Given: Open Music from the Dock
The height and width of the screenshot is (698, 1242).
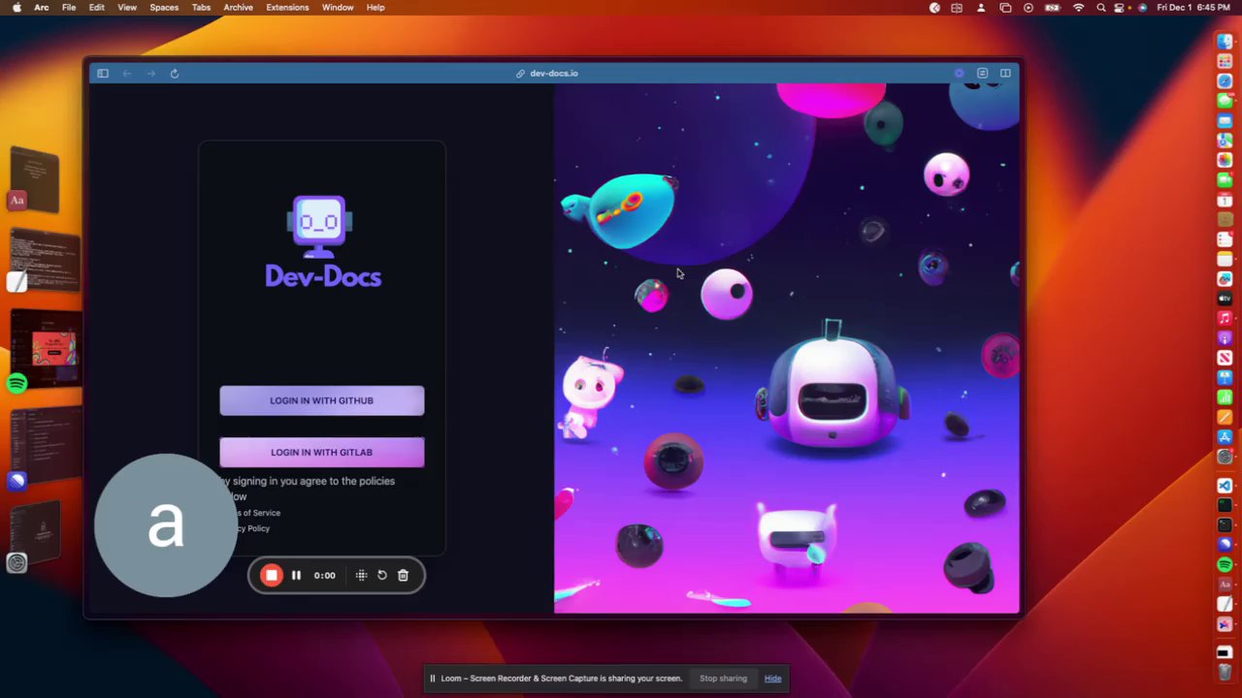Looking at the screenshot, I should coord(1225,318).
